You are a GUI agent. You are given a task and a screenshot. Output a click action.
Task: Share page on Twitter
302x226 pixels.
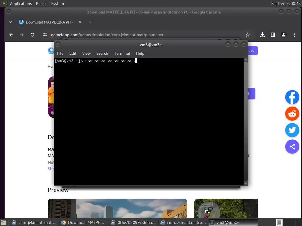292,130
